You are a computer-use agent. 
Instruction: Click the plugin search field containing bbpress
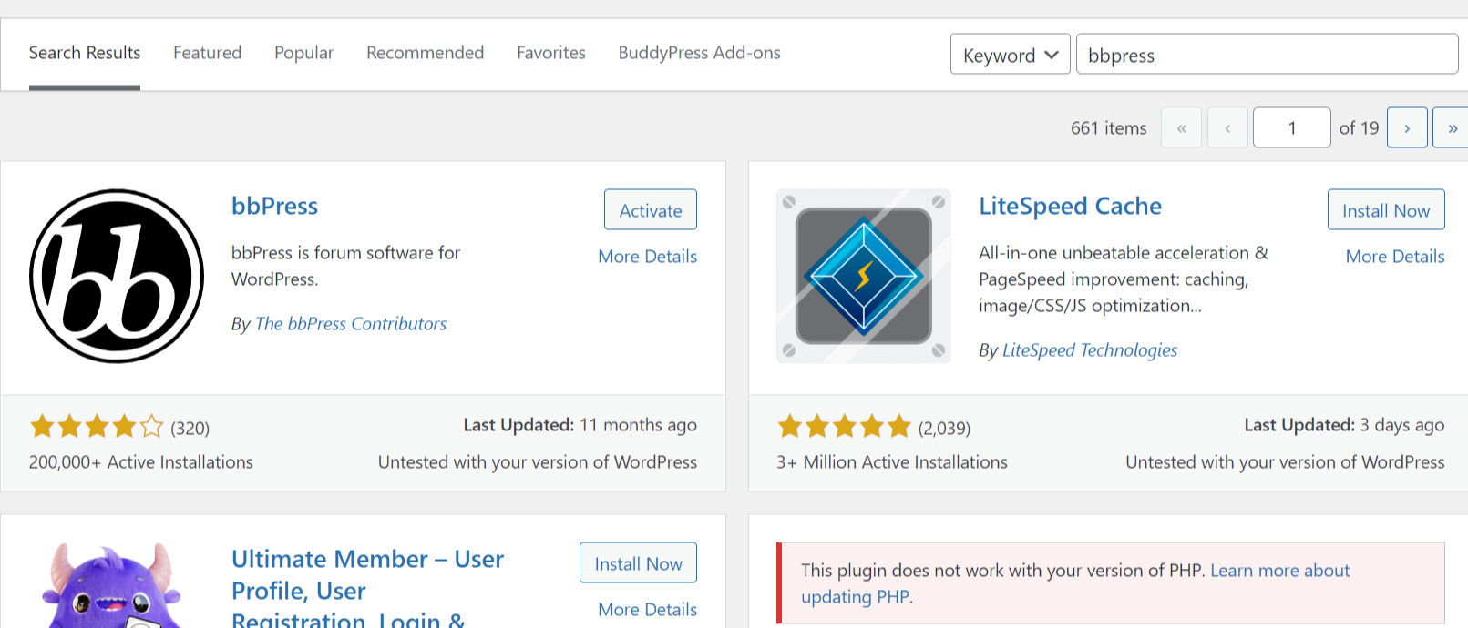point(1267,54)
